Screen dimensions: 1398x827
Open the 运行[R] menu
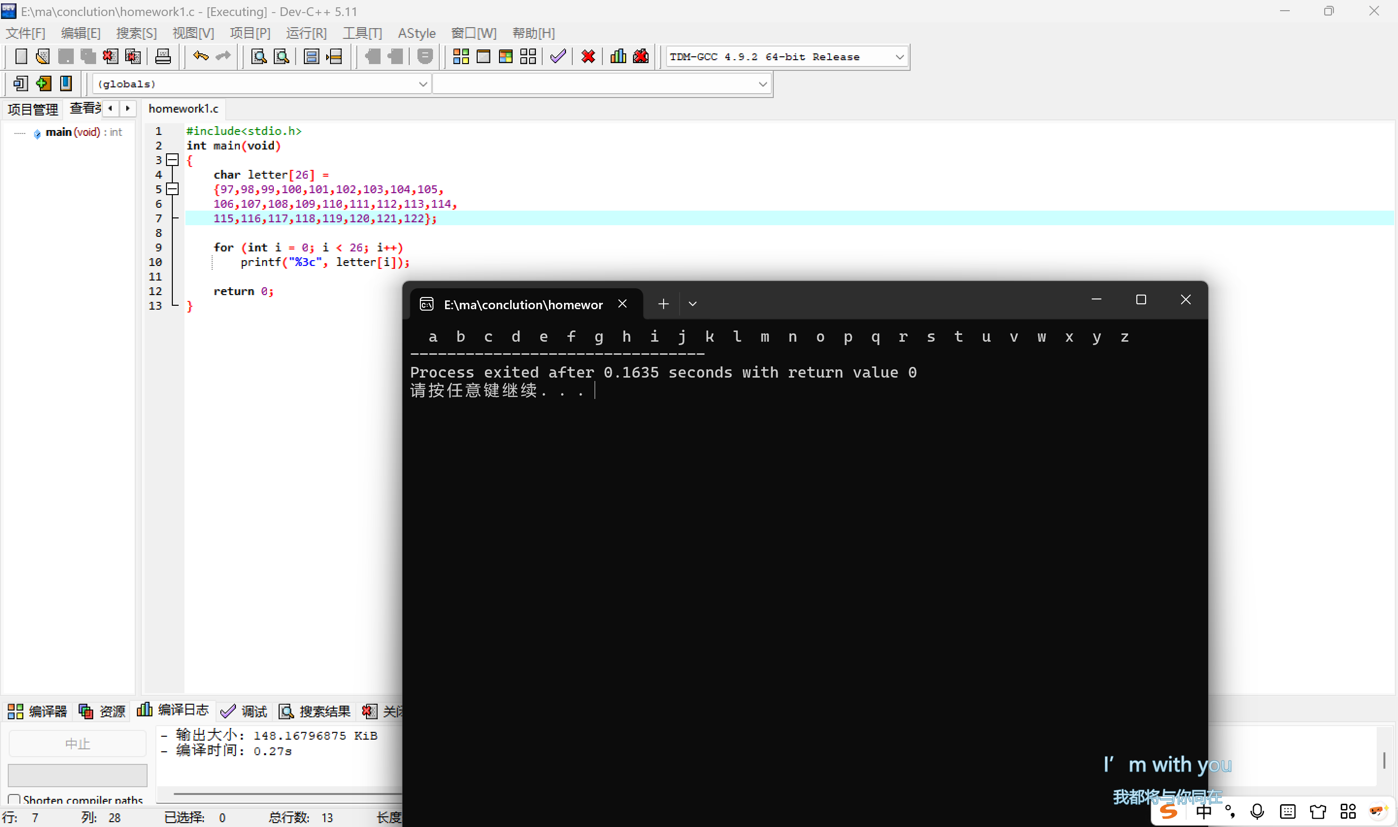tap(306, 33)
